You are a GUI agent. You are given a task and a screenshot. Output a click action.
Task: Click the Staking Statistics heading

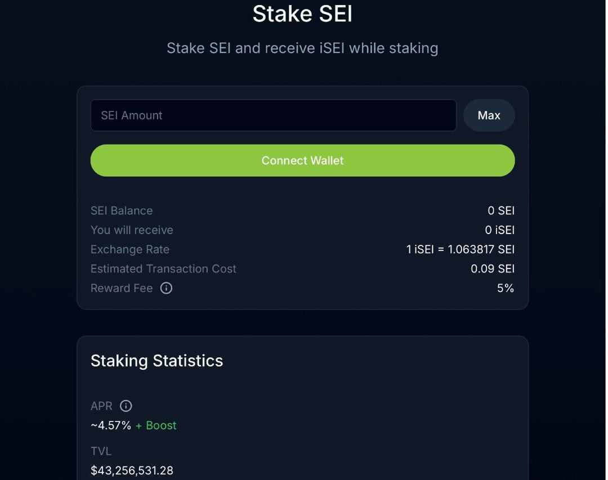click(x=157, y=361)
